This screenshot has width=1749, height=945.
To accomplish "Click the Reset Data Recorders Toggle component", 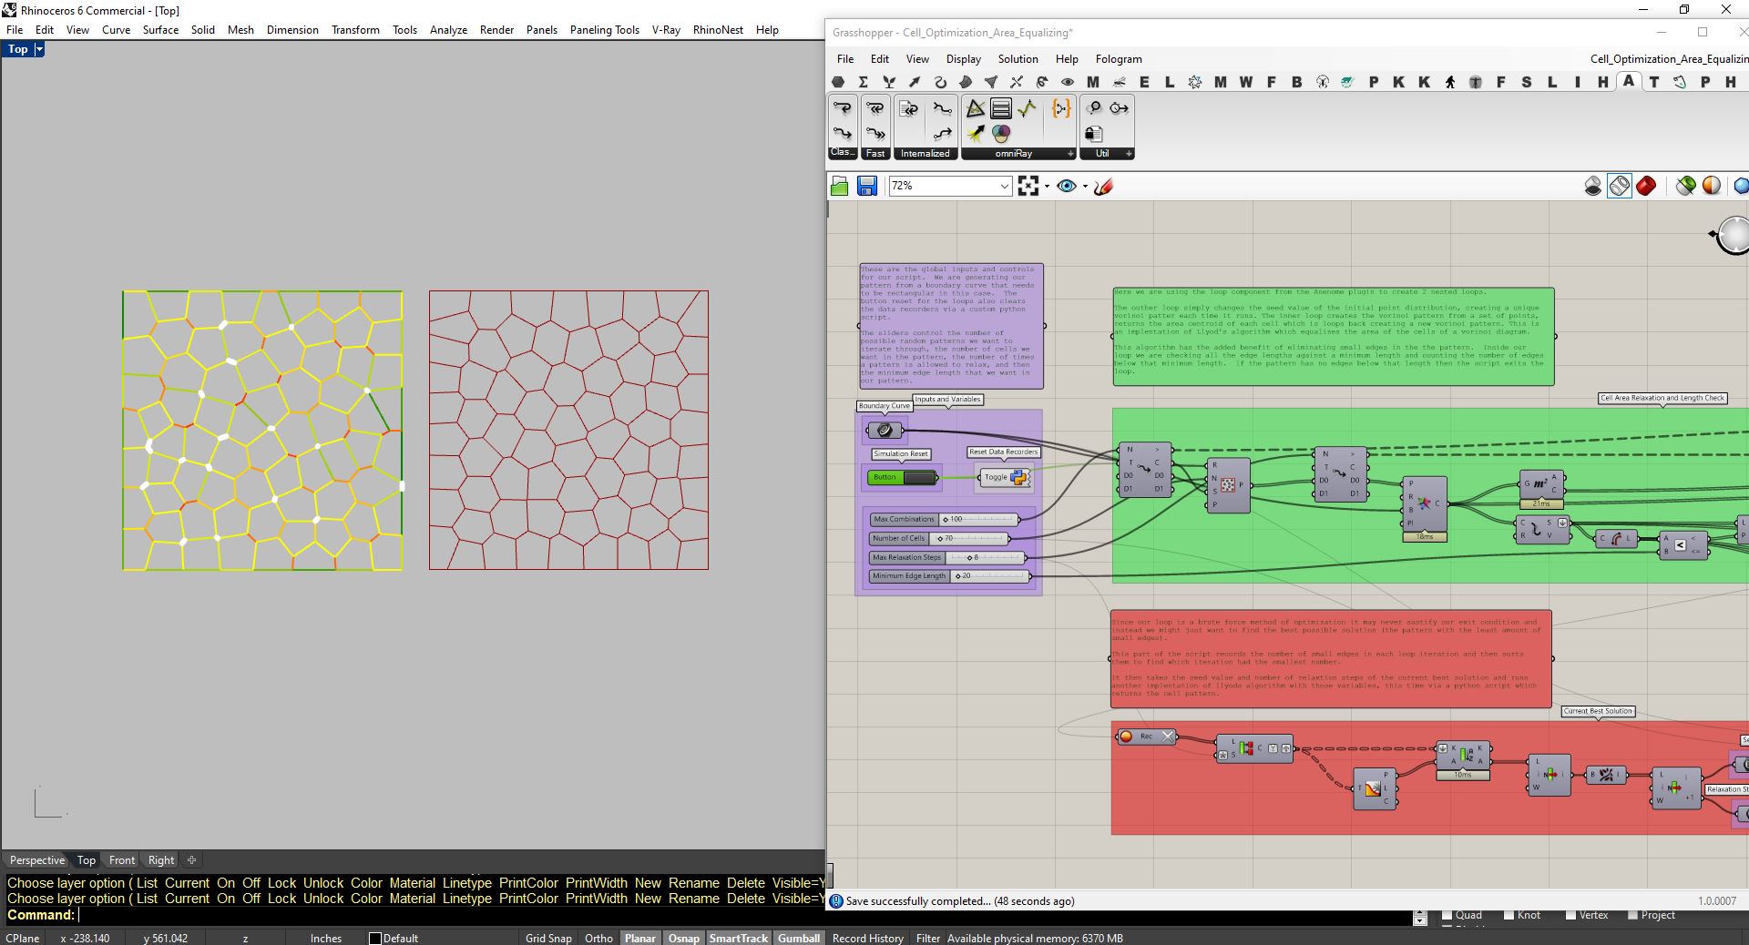I will point(1003,477).
